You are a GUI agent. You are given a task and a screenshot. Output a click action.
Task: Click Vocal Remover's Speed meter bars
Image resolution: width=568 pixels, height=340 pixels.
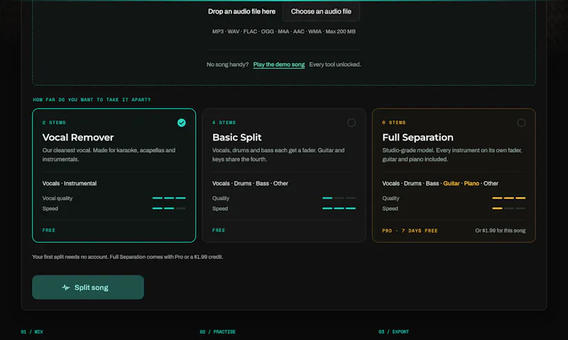click(169, 209)
